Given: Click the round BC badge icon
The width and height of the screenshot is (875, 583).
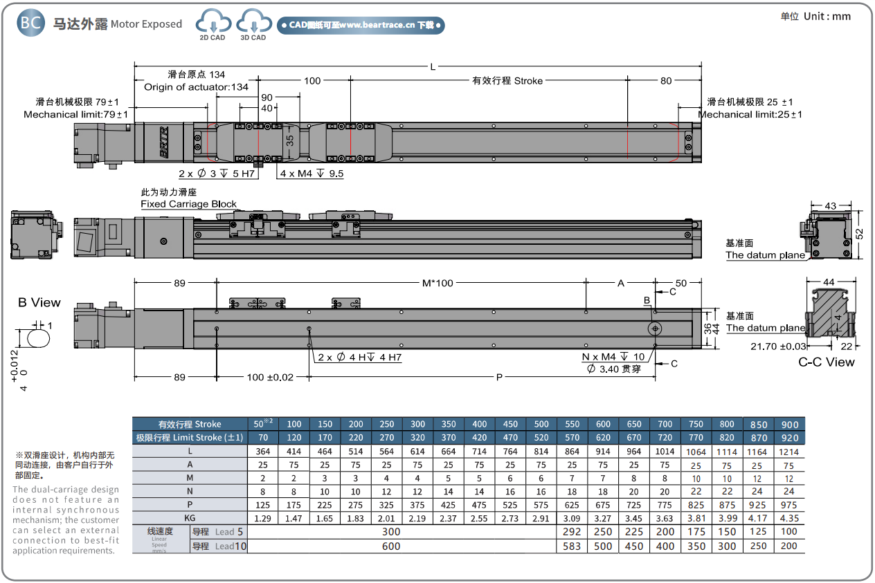Looking at the screenshot, I should coord(30,23).
